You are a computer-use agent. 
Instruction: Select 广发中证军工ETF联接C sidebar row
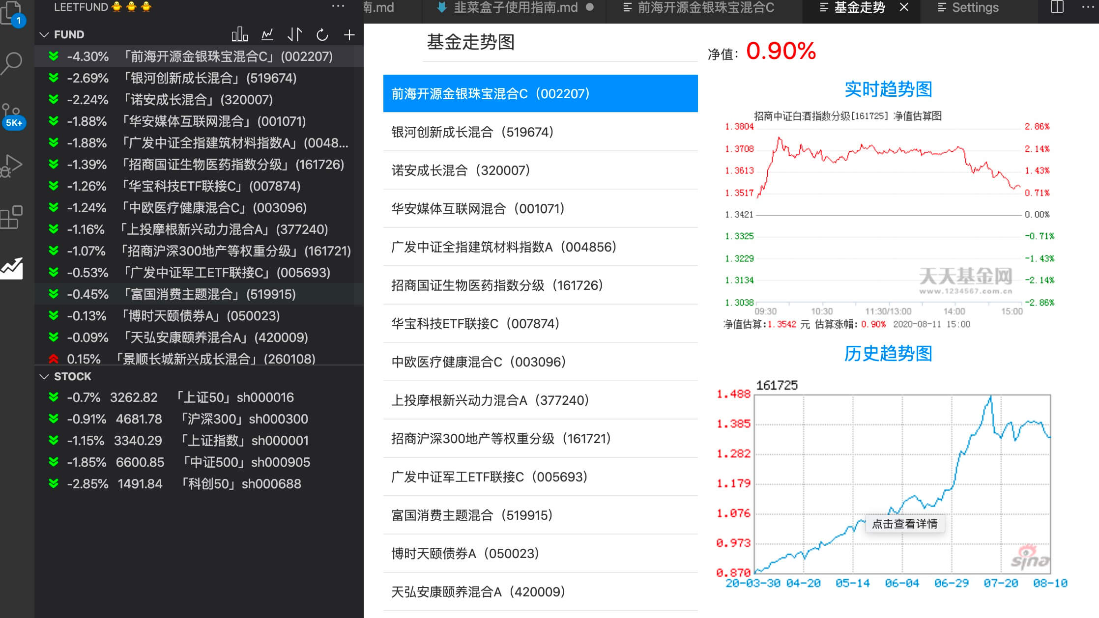point(199,273)
